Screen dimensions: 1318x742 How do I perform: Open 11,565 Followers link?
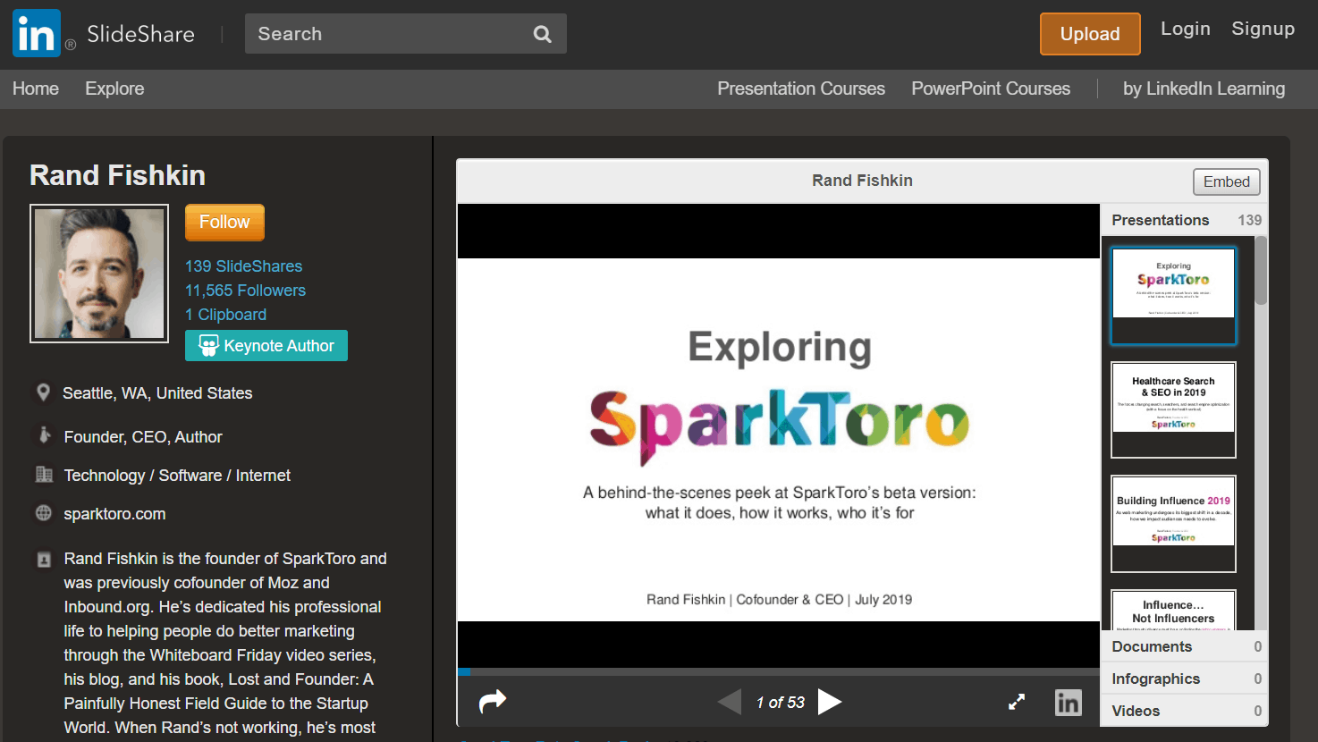click(245, 291)
